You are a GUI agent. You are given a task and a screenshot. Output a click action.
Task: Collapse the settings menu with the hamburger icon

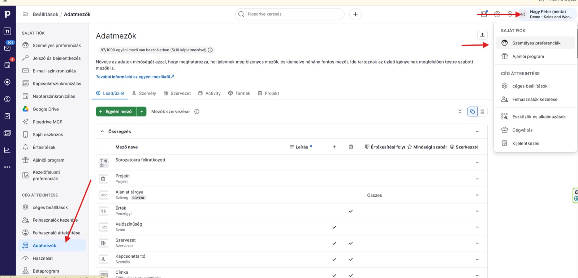(x=25, y=14)
